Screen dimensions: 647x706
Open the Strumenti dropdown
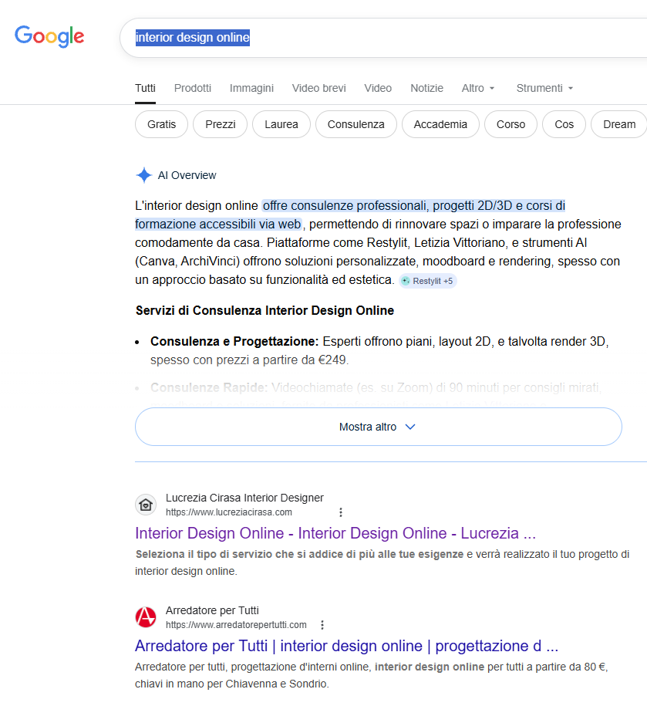click(544, 88)
